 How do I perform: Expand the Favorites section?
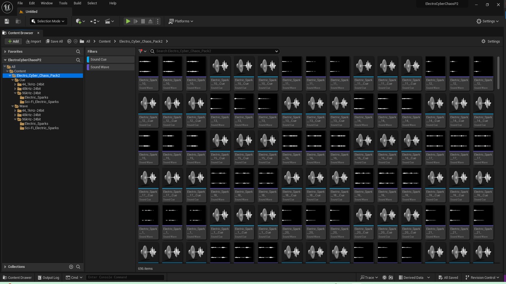coord(5,52)
